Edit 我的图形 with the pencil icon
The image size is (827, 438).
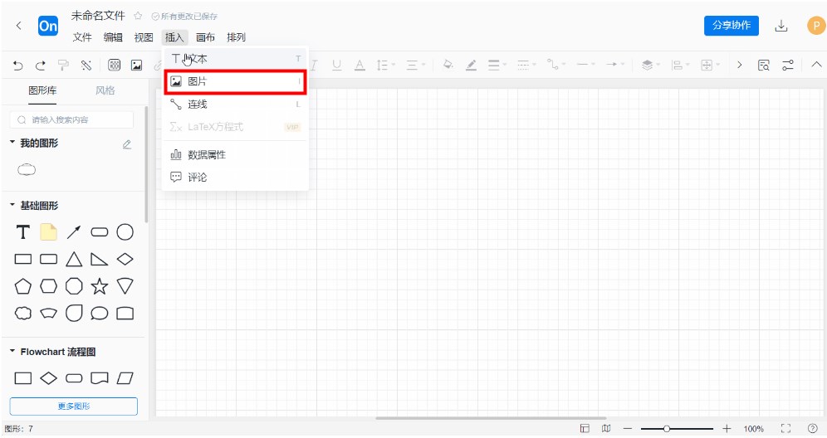[126, 144]
